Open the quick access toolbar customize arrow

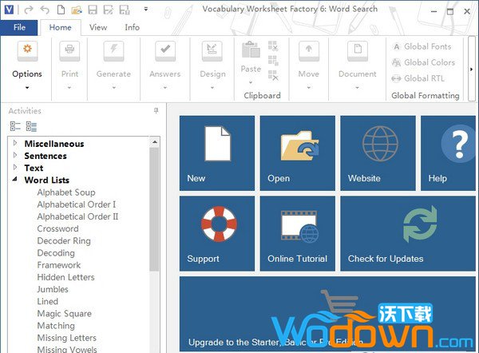[x=146, y=9]
